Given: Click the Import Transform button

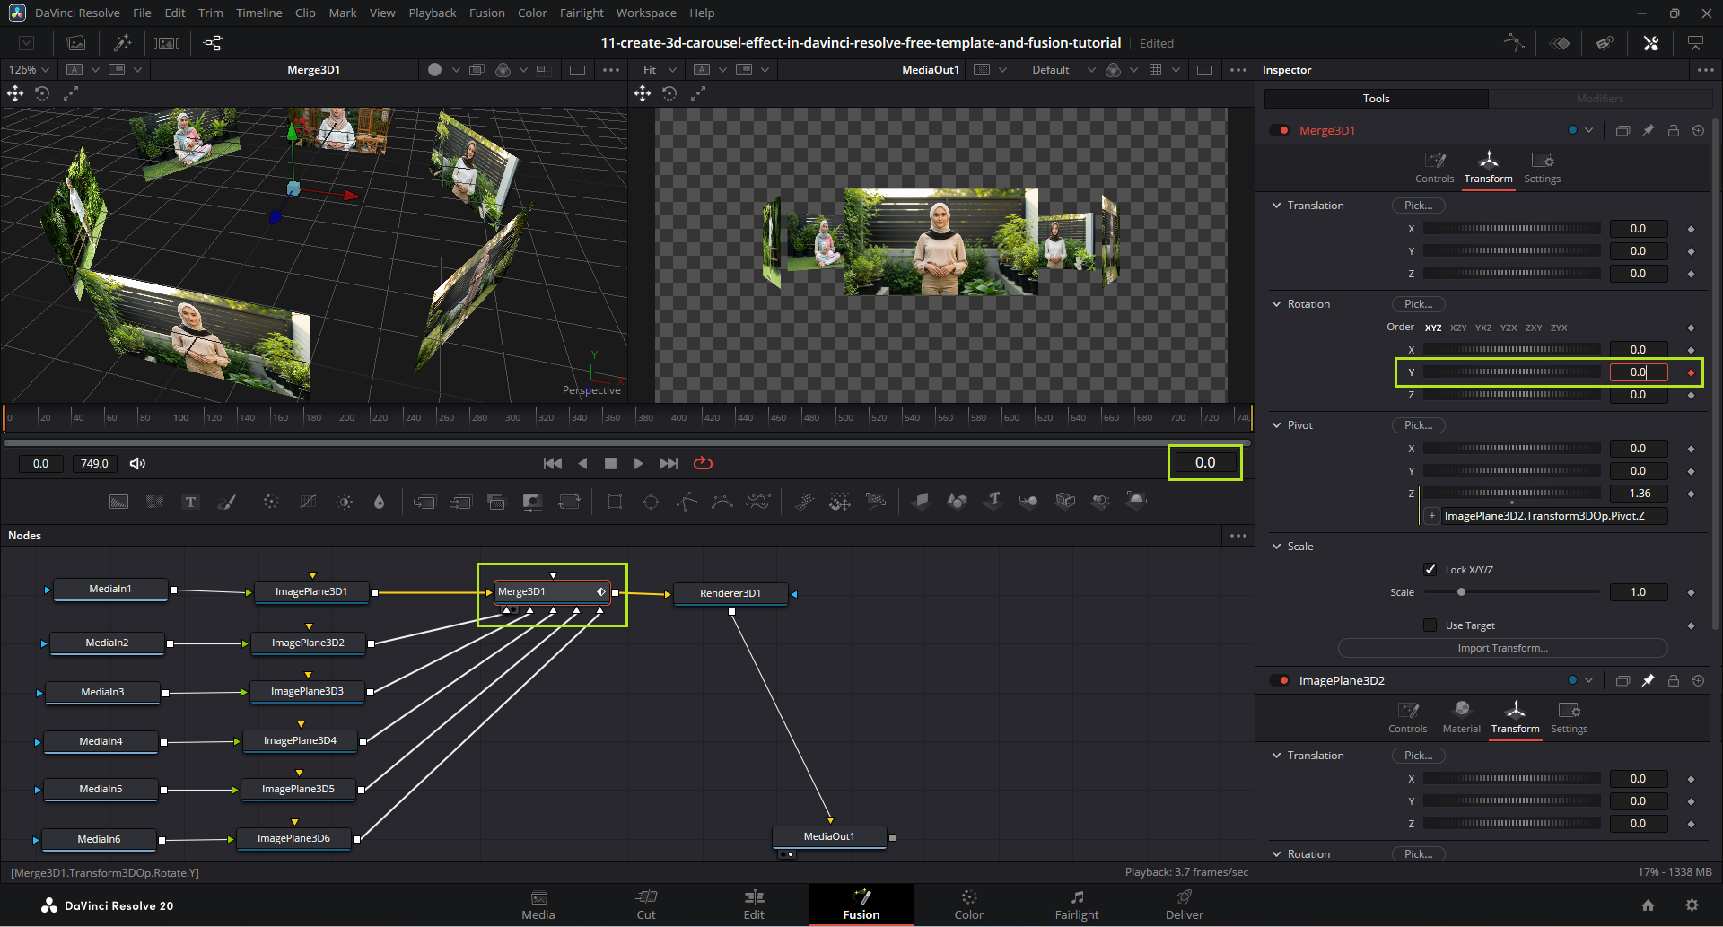Looking at the screenshot, I should click(x=1502, y=648).
